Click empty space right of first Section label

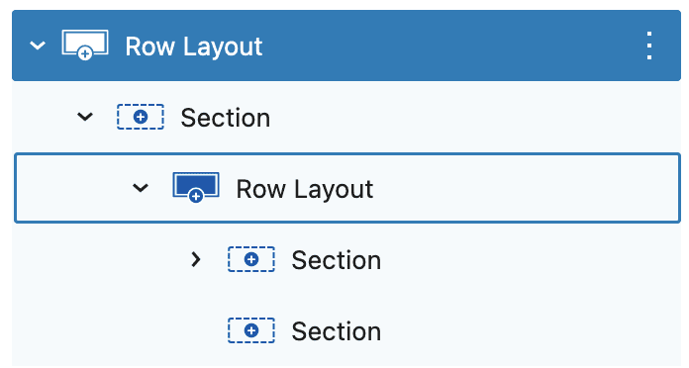474,117
